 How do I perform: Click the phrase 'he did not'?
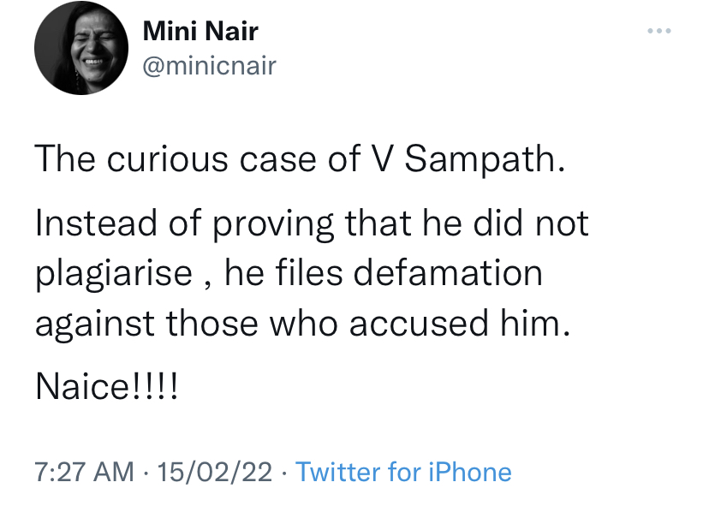[x=503, y=223]
